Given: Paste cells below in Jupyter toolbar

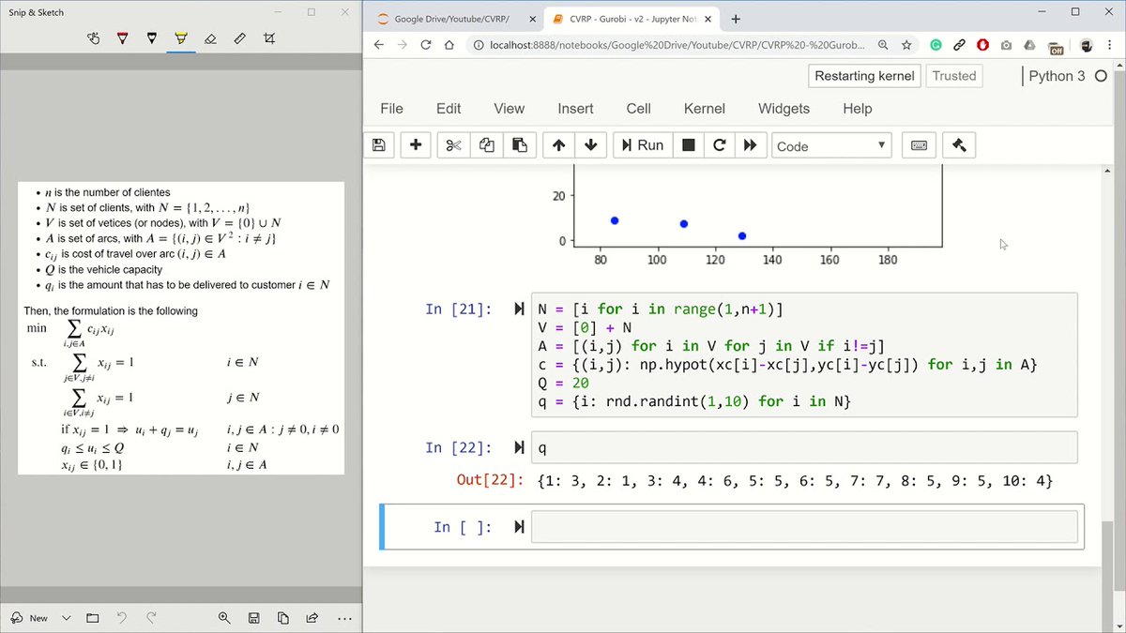Looking at the screenshot, I should click(x=519, y=145).
